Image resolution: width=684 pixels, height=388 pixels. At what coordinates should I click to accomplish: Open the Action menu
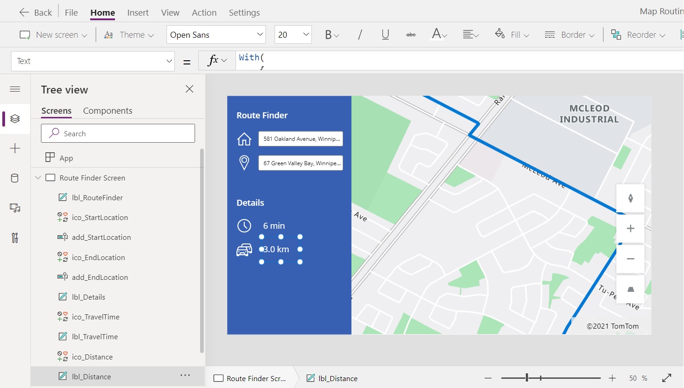pos(204,12)
